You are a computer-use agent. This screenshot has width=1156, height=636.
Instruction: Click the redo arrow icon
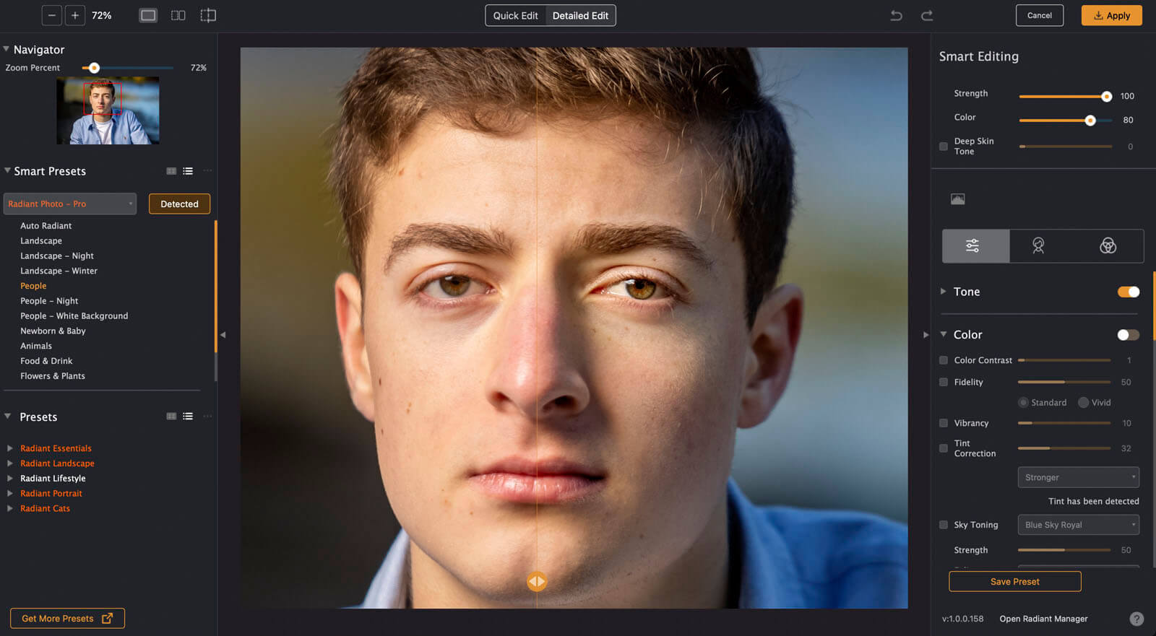tap(927, 15)
